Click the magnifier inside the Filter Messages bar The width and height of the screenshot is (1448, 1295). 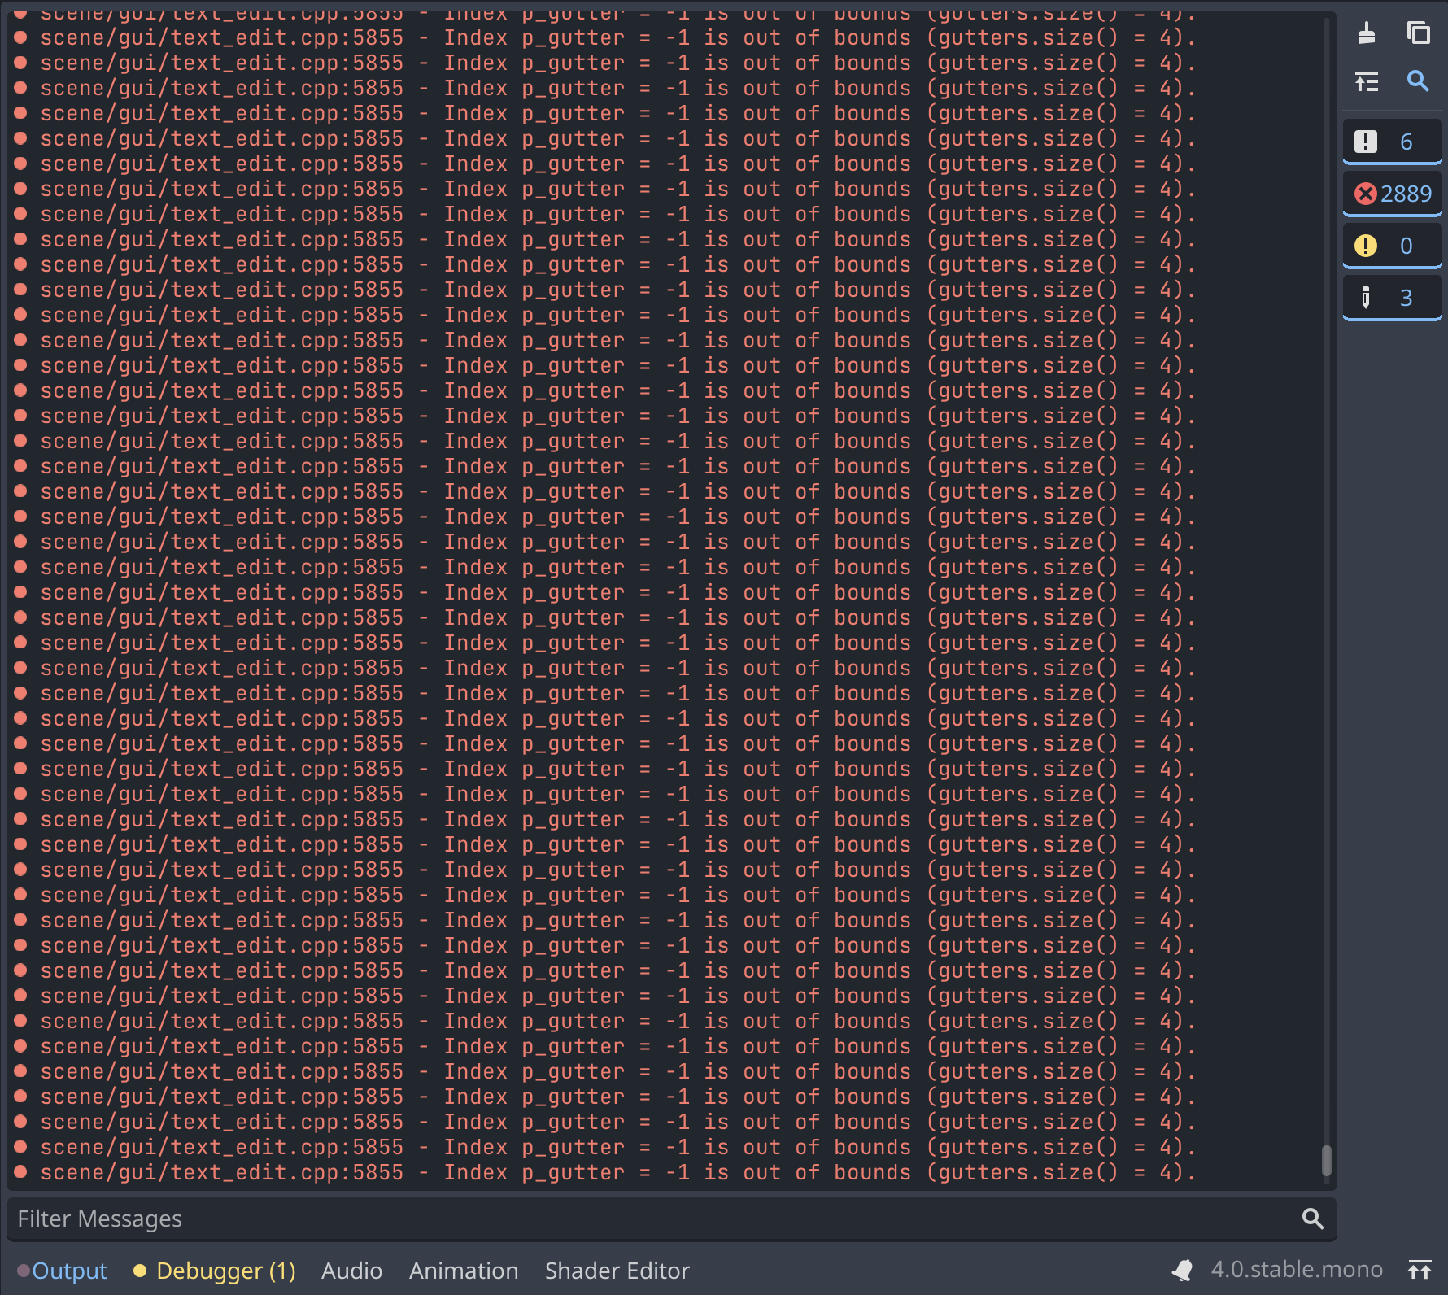pyautogui.click(x=1313, y=1219)
